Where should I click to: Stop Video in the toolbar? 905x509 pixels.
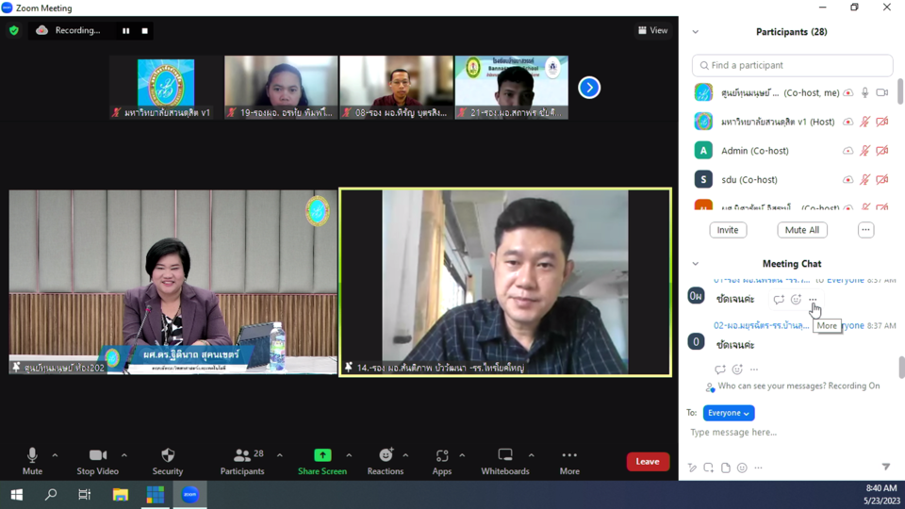97,461
